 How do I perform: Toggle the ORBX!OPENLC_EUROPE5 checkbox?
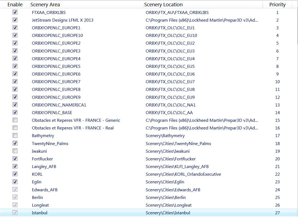tap(15, 66)
